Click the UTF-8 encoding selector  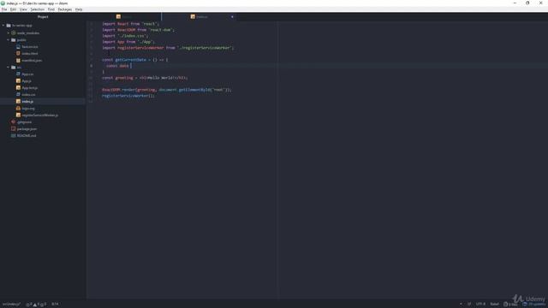(x=480, y=305)
